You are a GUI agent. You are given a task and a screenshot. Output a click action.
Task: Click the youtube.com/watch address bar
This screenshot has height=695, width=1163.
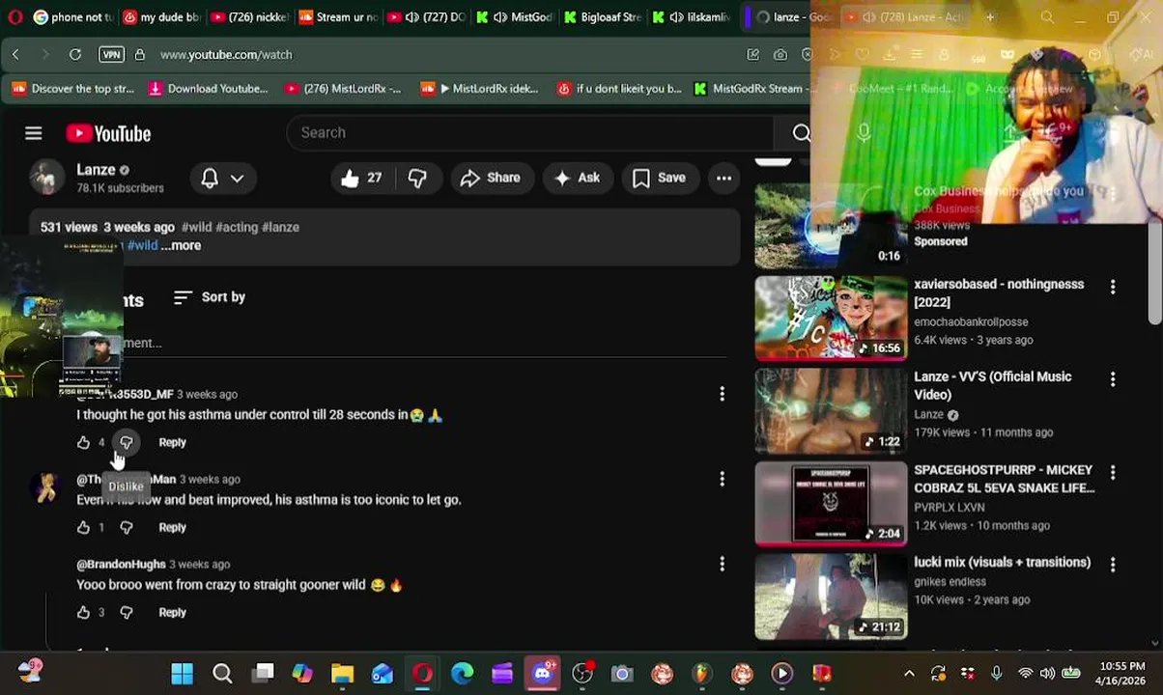[226, 55]
